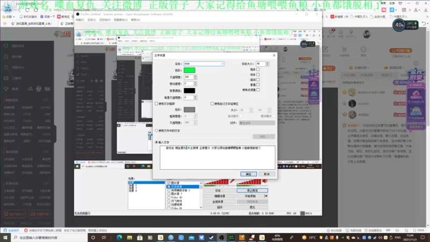Screen dimensions: 430x242
Task: Enable the bold (粗体) checkbox
Action: (x=258, y=69)
